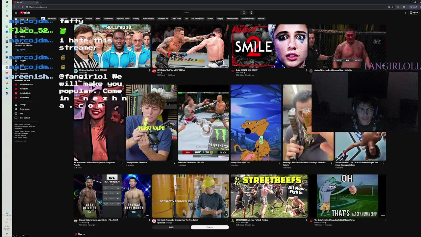Click the sidebar Sign in button
Image resolution: width=421 pixels, height=237 pixels.
pos(21,50)
